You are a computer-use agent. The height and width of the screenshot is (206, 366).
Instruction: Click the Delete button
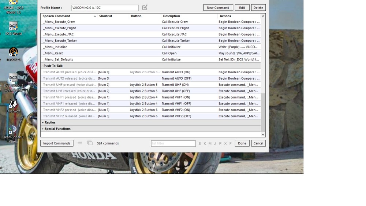click(x=258, y=7)
